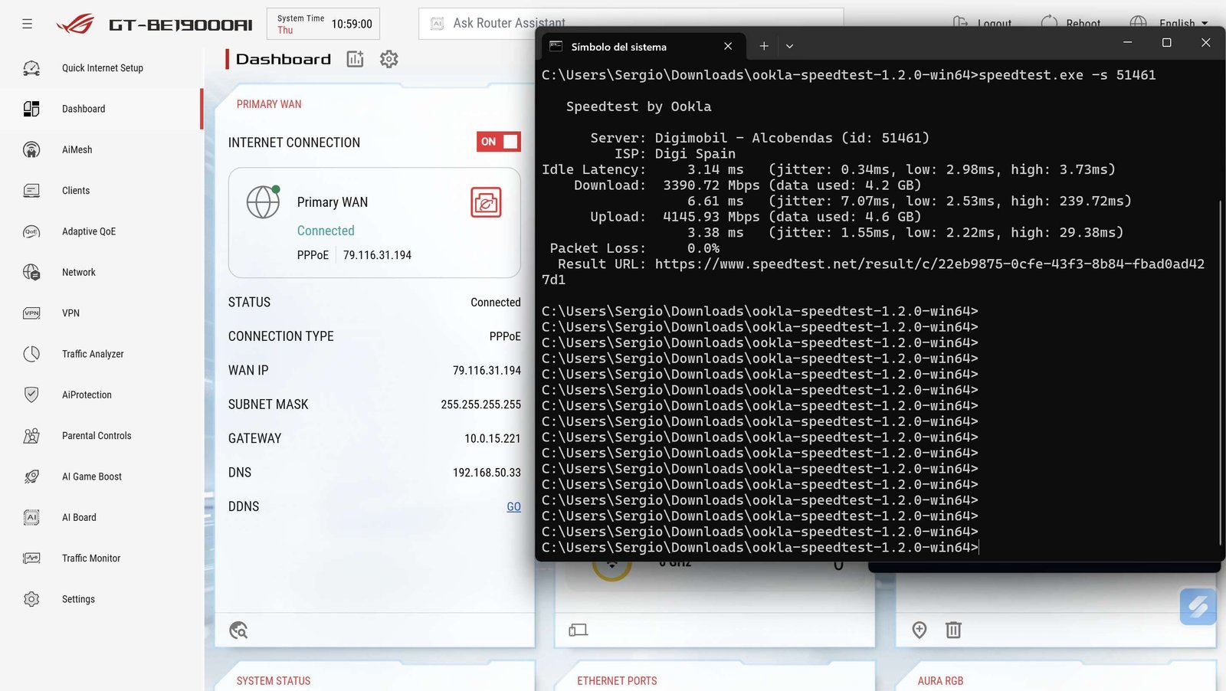Open Adaptive QoE settings

[x=89, y=231]
